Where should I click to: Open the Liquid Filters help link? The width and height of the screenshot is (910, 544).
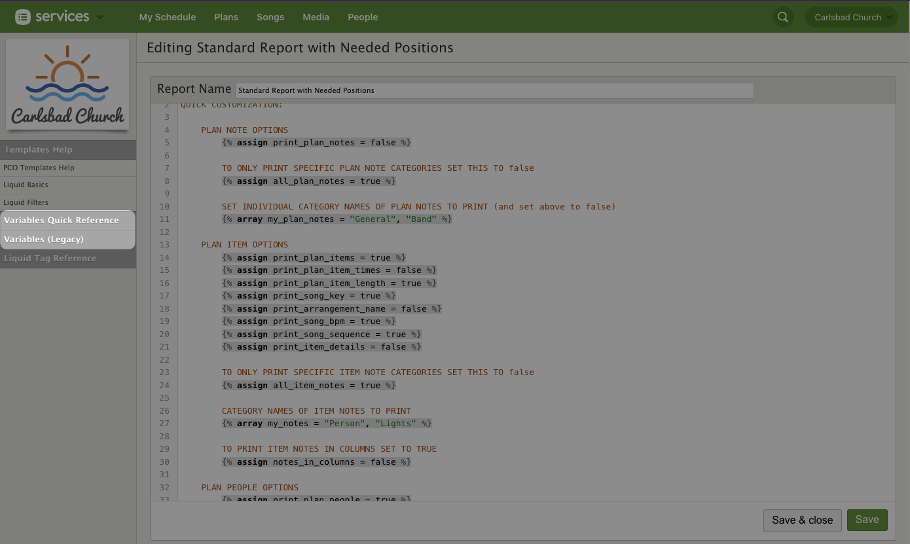(x=26, y=202)
